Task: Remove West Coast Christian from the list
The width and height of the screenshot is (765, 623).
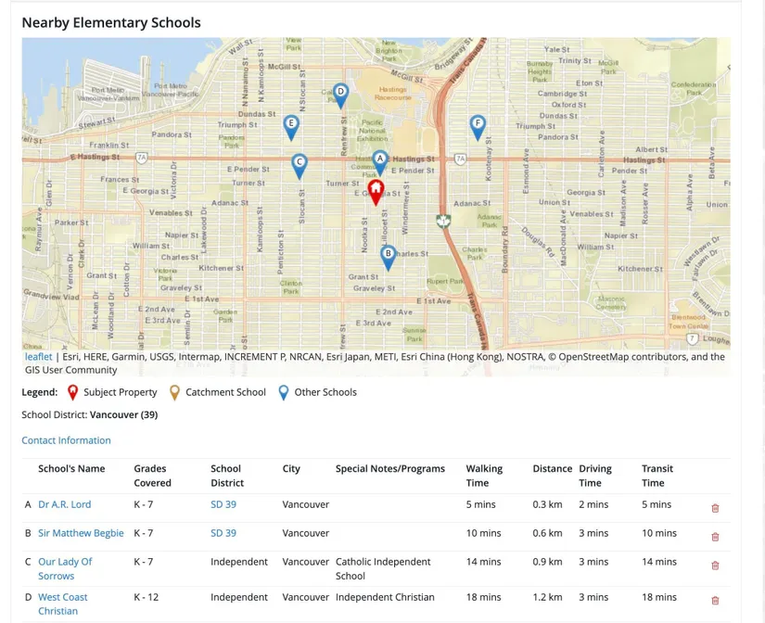Action: [x=715, y=601]
